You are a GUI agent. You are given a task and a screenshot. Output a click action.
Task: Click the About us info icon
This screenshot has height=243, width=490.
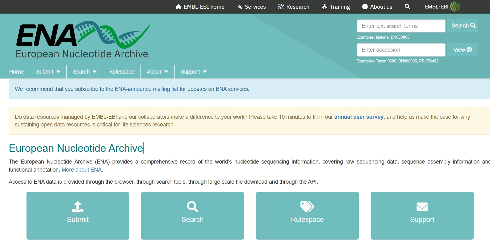[x=365, y=7]
